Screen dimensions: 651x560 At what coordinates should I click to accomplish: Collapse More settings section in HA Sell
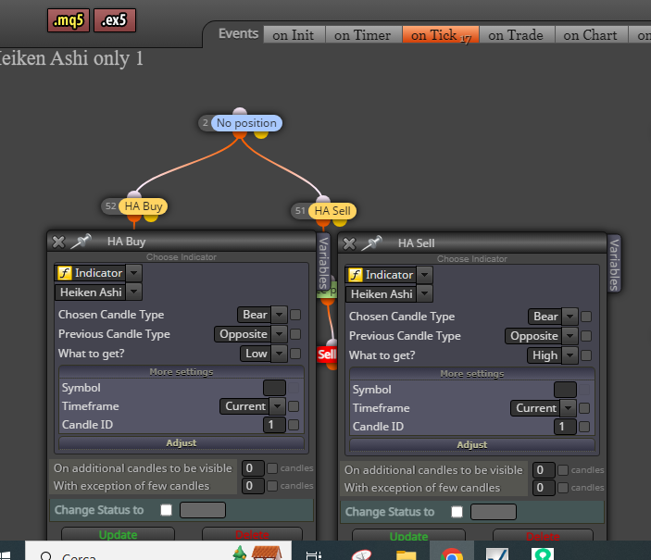(472, 374)
